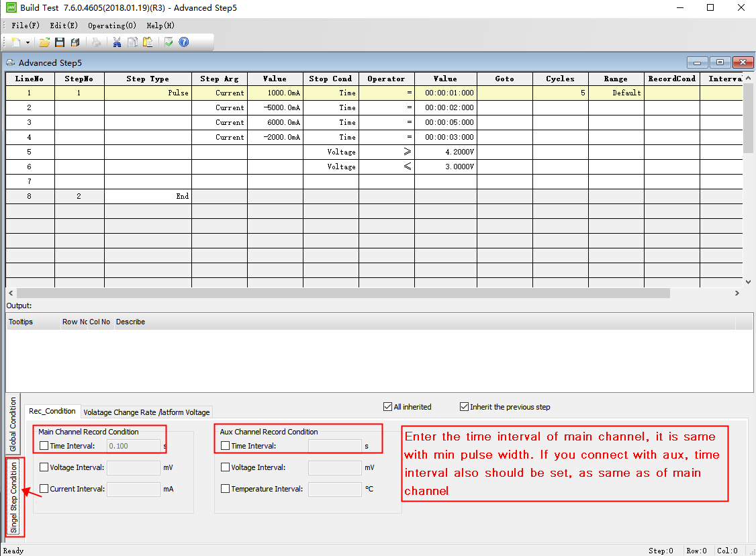Enable Main Channel Time Interval checkbox
756x556 pixels.
tap(44, 446)
